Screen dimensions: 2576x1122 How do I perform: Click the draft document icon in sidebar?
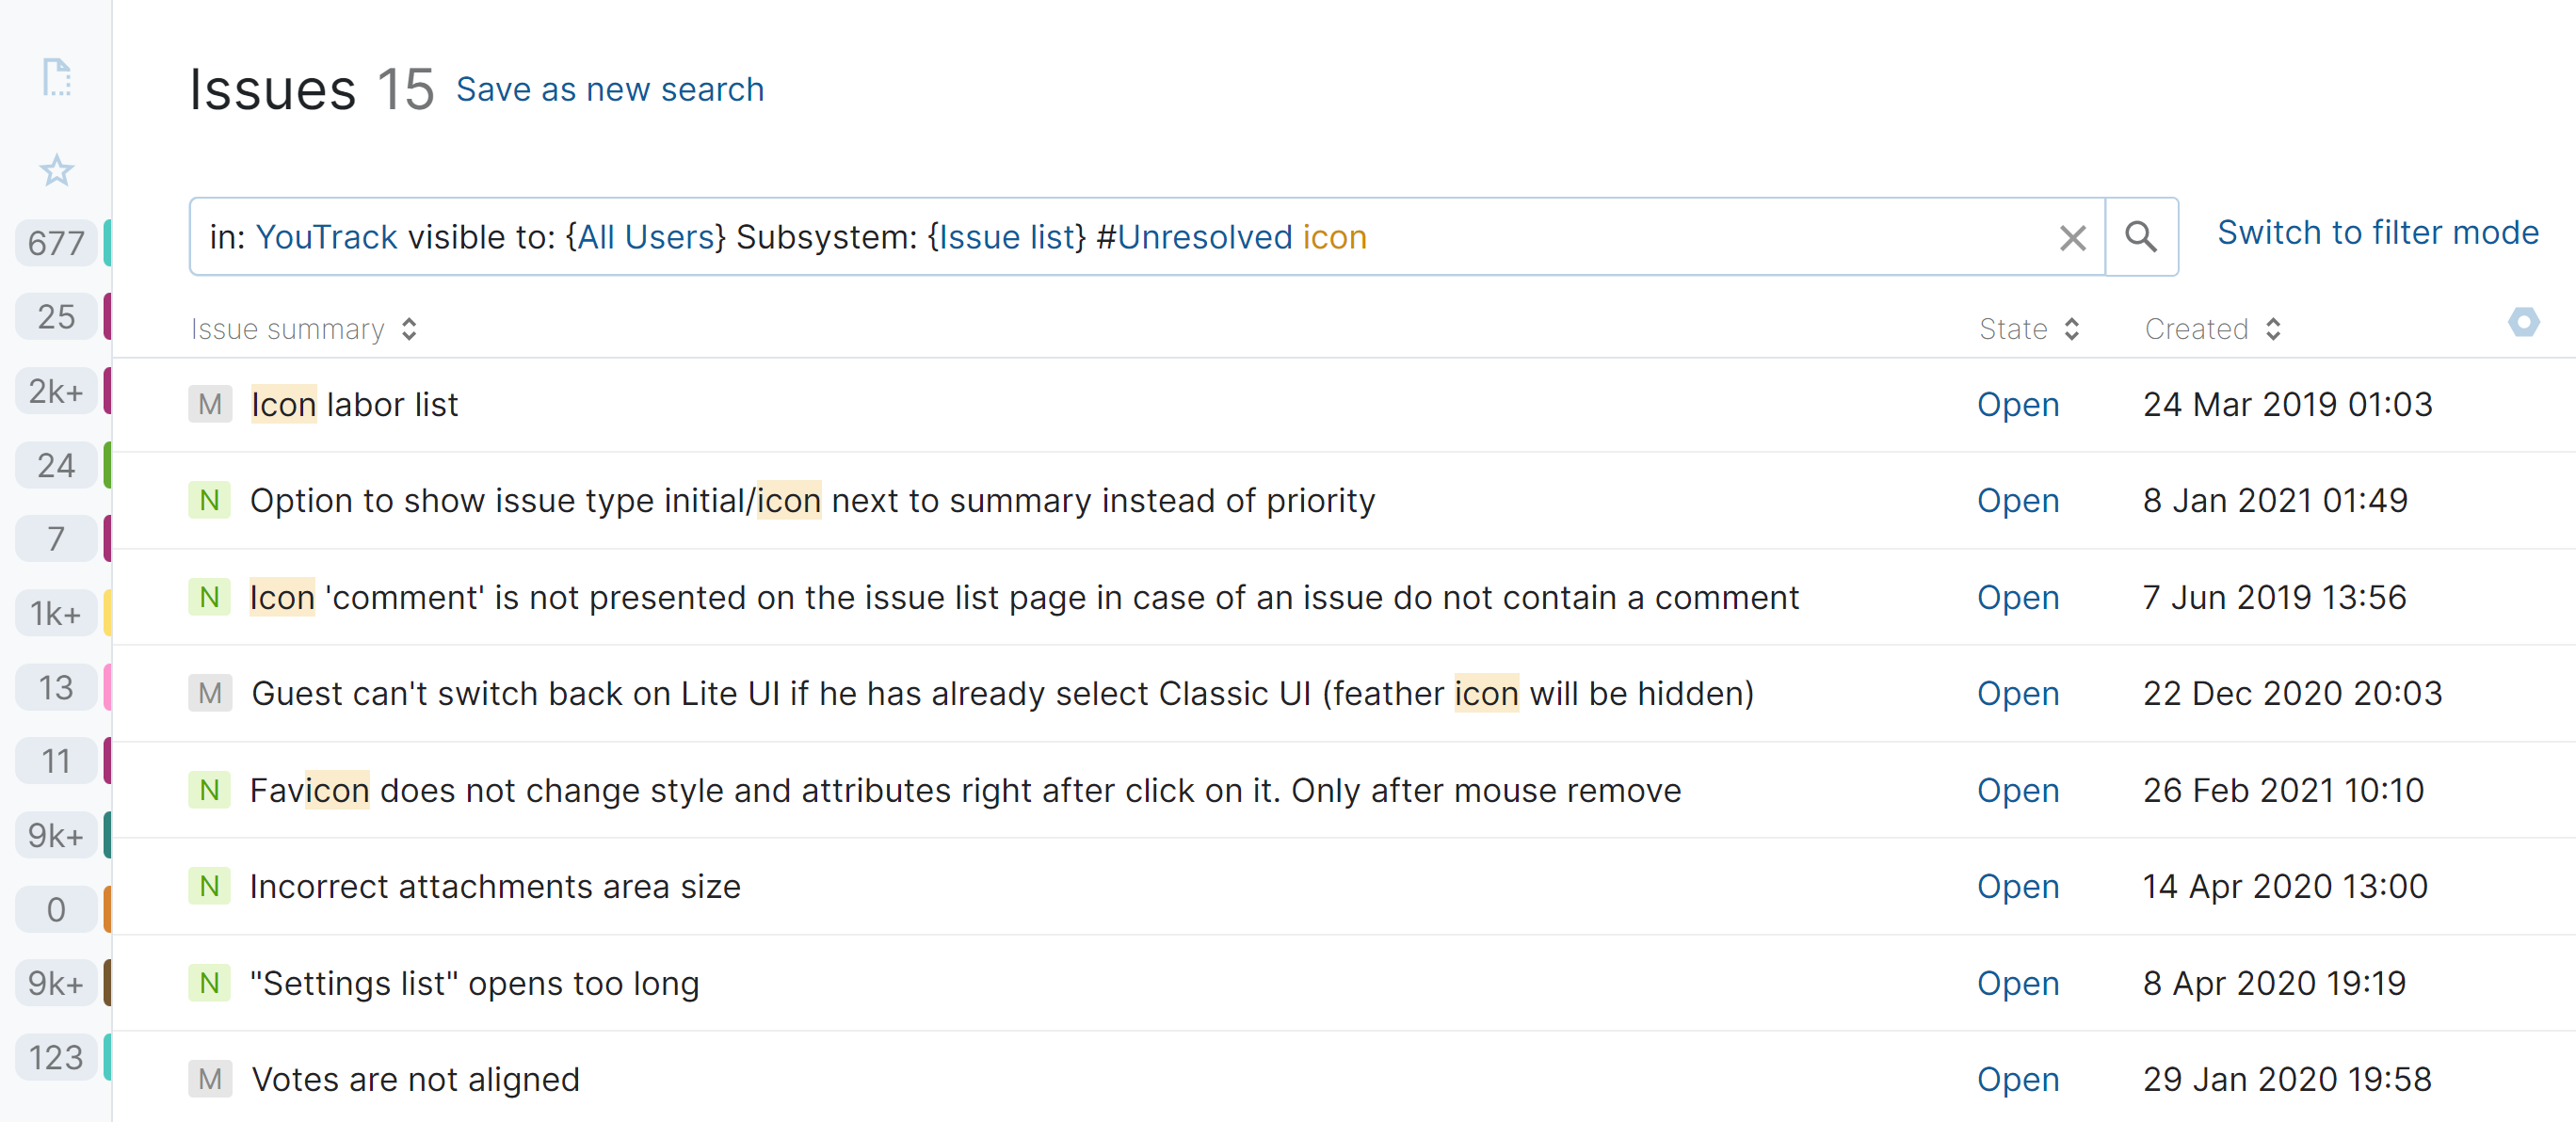pos(57,77)
